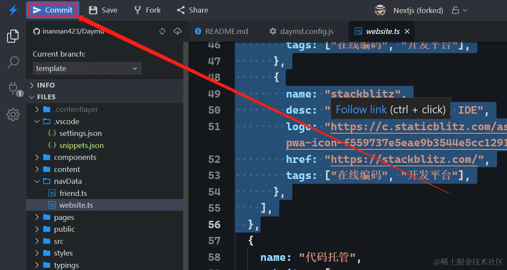The height and width of the screenshot is (270, 507).
Task: Open settings.json file
Action: 105,133
